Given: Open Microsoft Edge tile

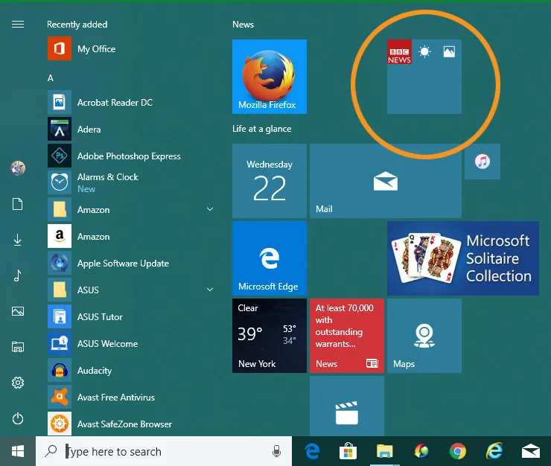Looking at the screenshot, I should point(270,258).
